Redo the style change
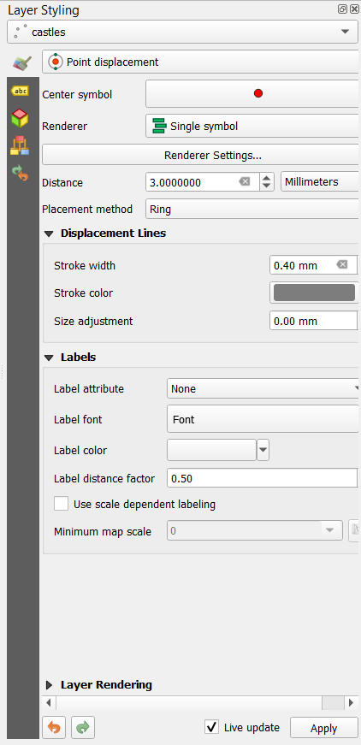The width and height of the screenshot is (361, 745). (83, 727)
